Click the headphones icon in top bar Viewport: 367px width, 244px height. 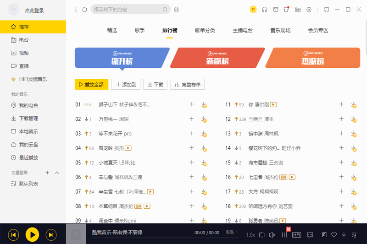point(264,10)
